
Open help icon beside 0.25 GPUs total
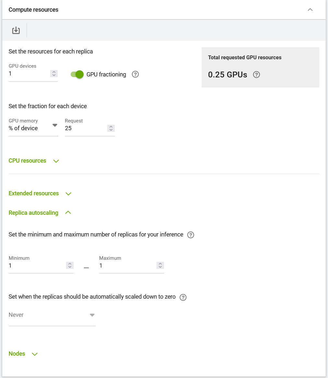(x=256, y=75)
